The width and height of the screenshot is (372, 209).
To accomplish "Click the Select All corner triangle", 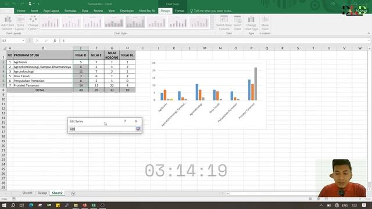I will [x=4, y=48].
